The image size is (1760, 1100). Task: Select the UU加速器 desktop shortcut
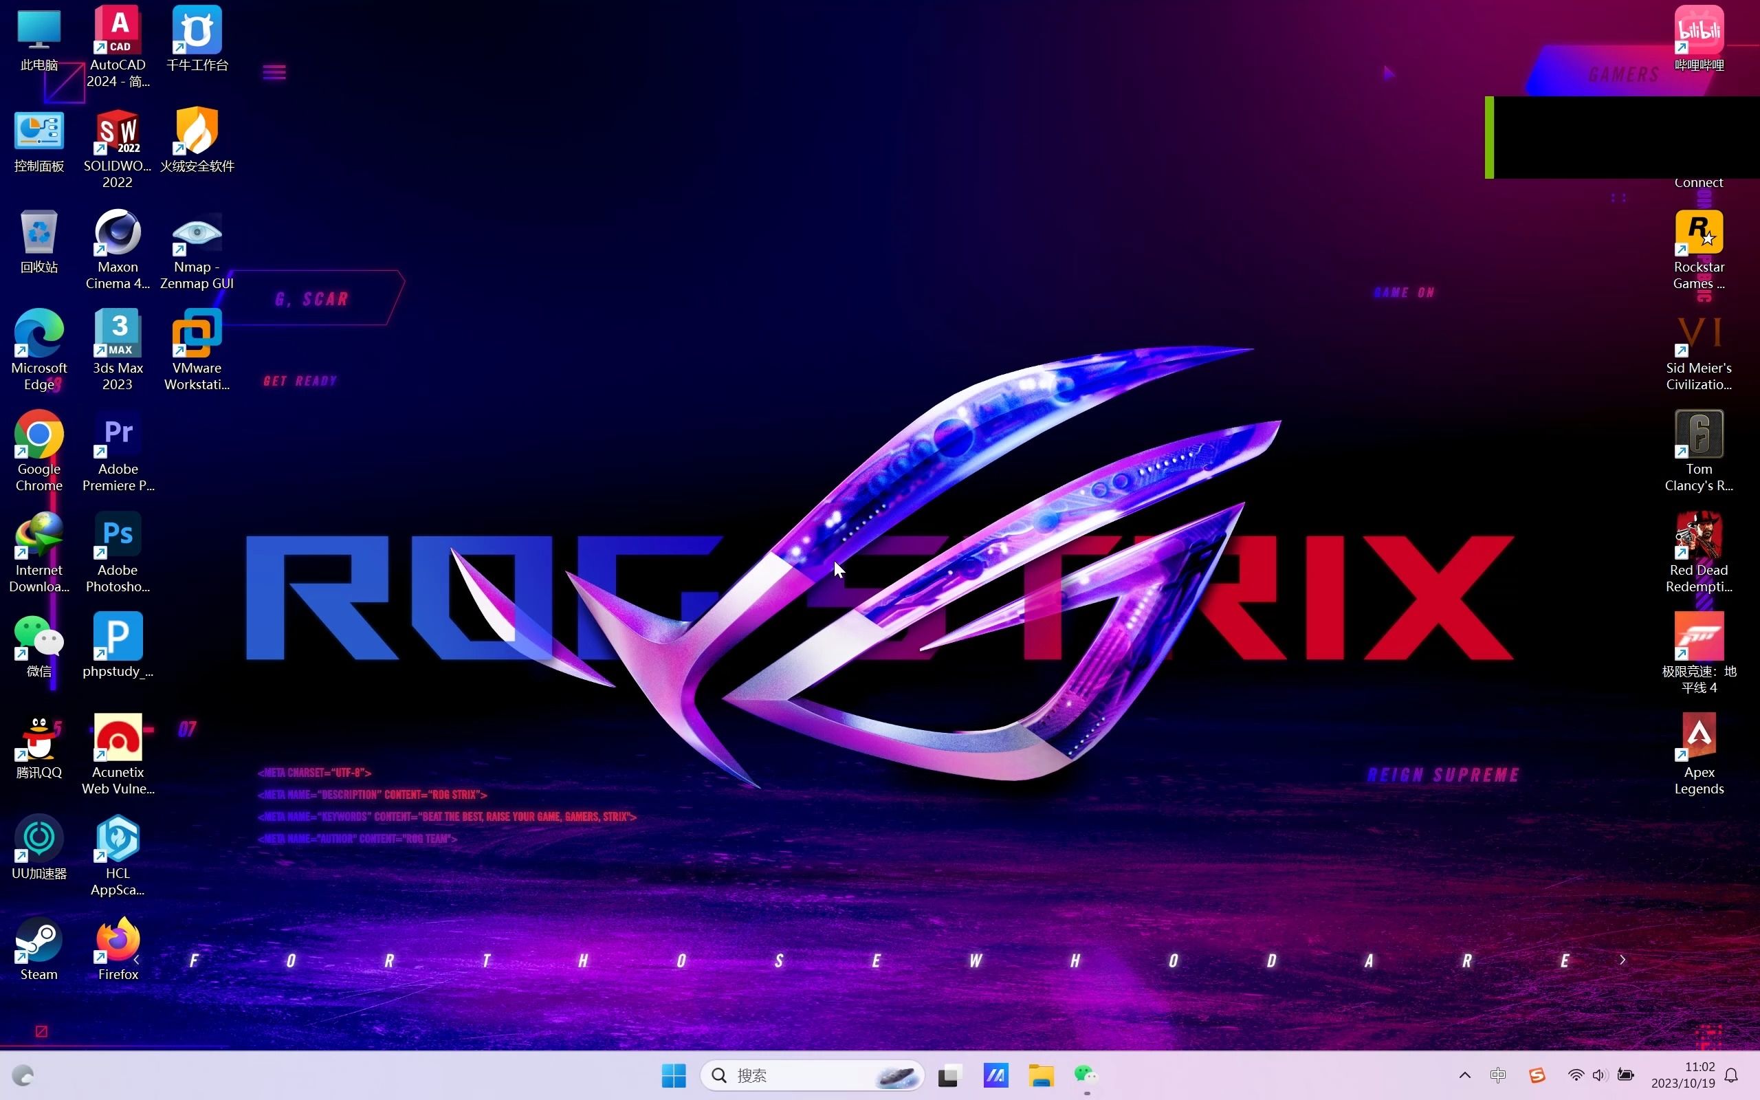38,848
